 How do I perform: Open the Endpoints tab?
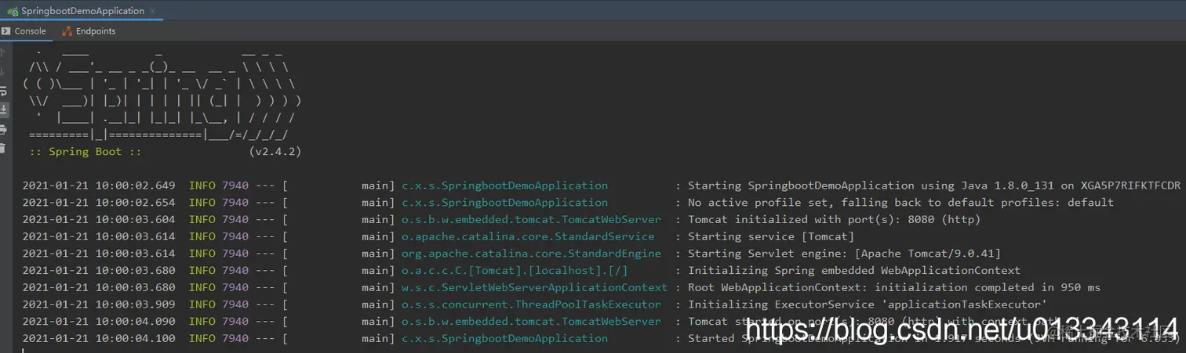point(89,31)
